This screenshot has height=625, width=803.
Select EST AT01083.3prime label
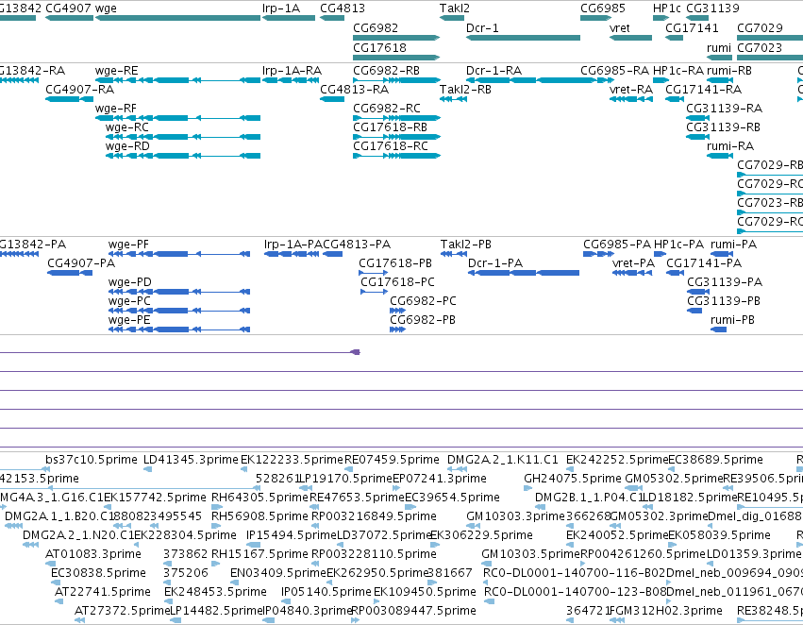(93, 554)
